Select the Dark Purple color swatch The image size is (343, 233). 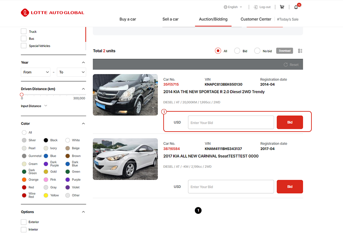(46, 164)
